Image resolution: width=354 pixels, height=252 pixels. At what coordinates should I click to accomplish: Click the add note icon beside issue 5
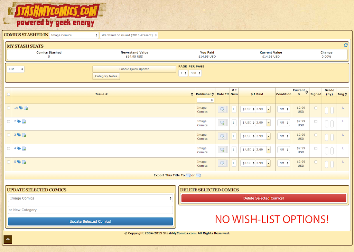[24, 162]
